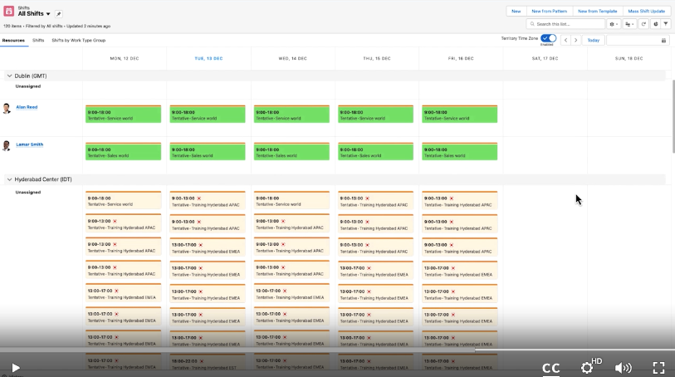This screenshot has height=377, width=675.
Task: Focus the Search this list field
Action: point(565,24)
